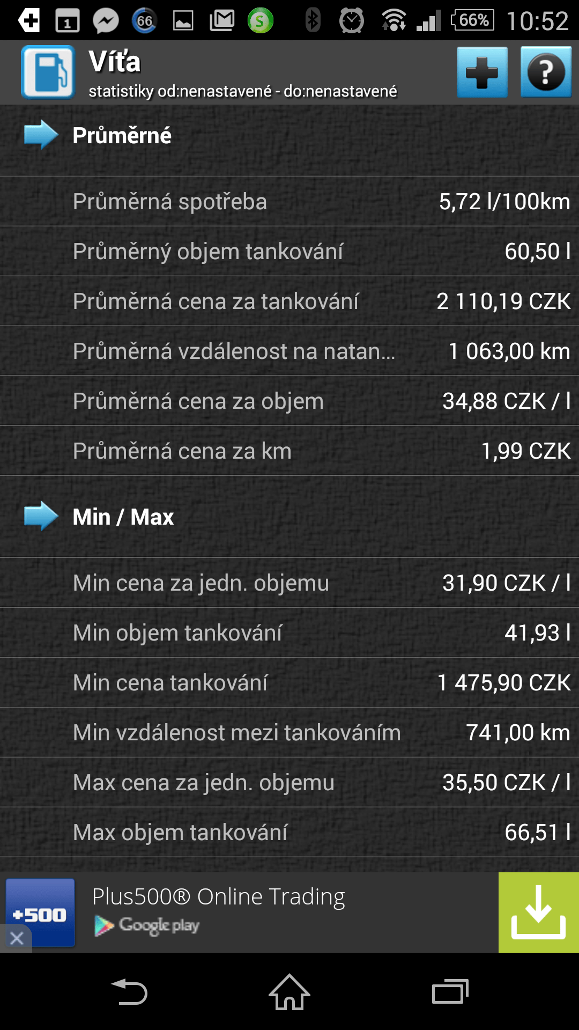
Task: Go back with Android back button
Action: click(x=129, y=992)
